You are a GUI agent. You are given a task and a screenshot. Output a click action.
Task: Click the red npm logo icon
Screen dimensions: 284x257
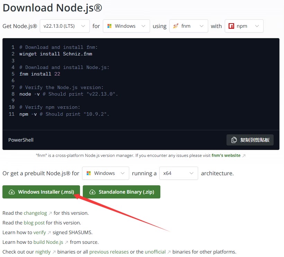pyautogui.click(x=231, y=26)
